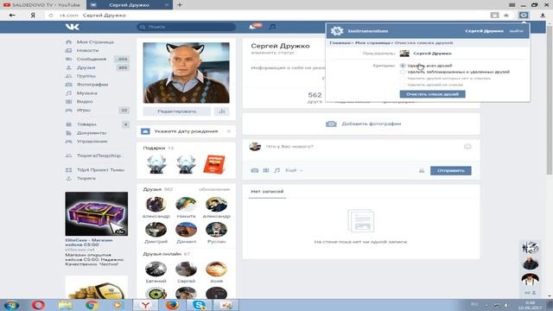Click the Редактировать profile button
553x311 pixels.
[176, 111]
